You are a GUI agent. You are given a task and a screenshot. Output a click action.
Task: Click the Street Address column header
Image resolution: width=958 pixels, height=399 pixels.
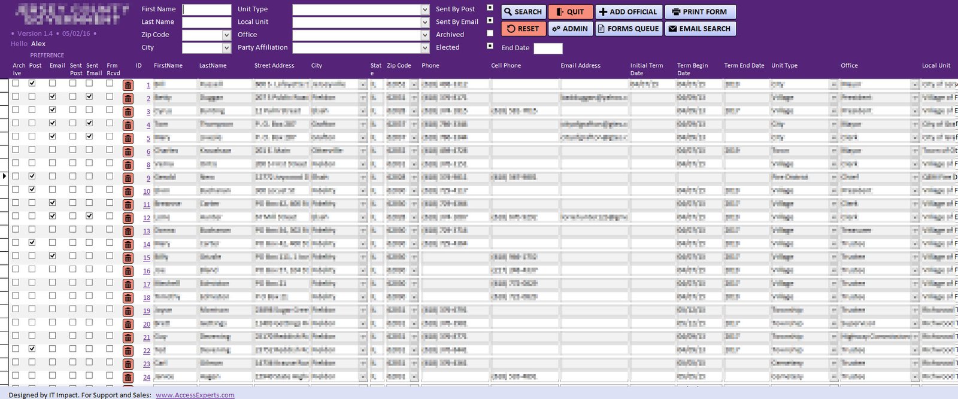click(274, 66)
